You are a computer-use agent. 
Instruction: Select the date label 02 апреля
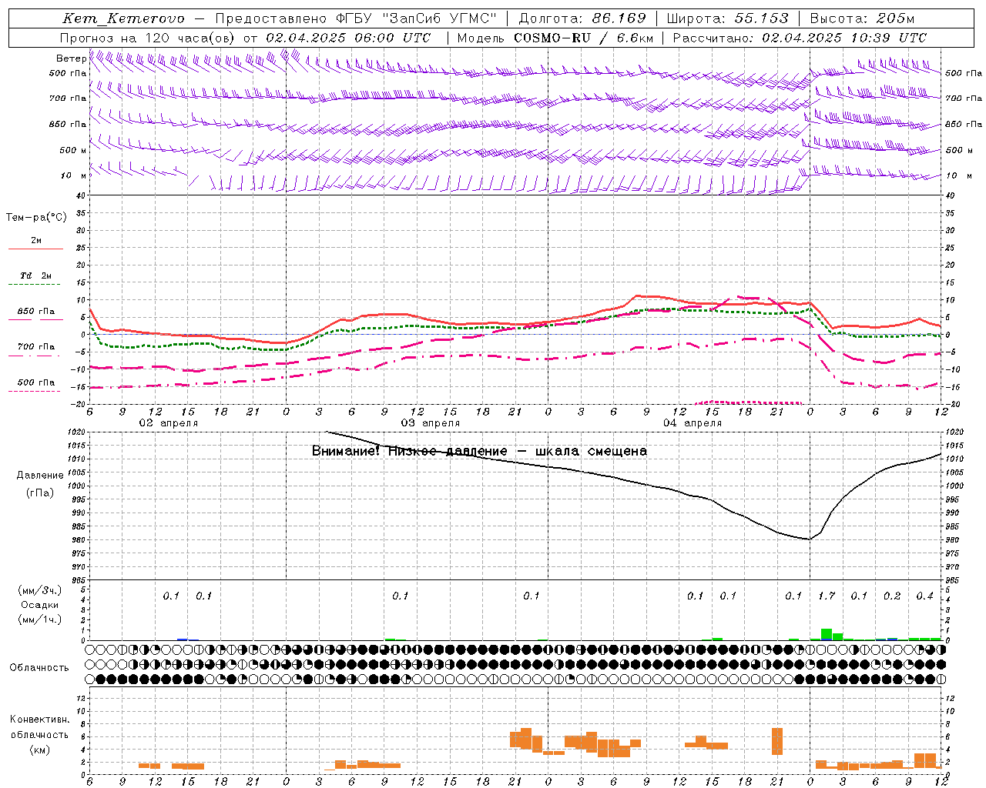click(x=168, y=423)
